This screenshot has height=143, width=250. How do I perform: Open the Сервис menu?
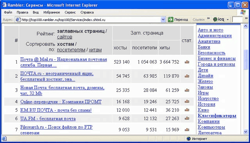click(70, 12)
